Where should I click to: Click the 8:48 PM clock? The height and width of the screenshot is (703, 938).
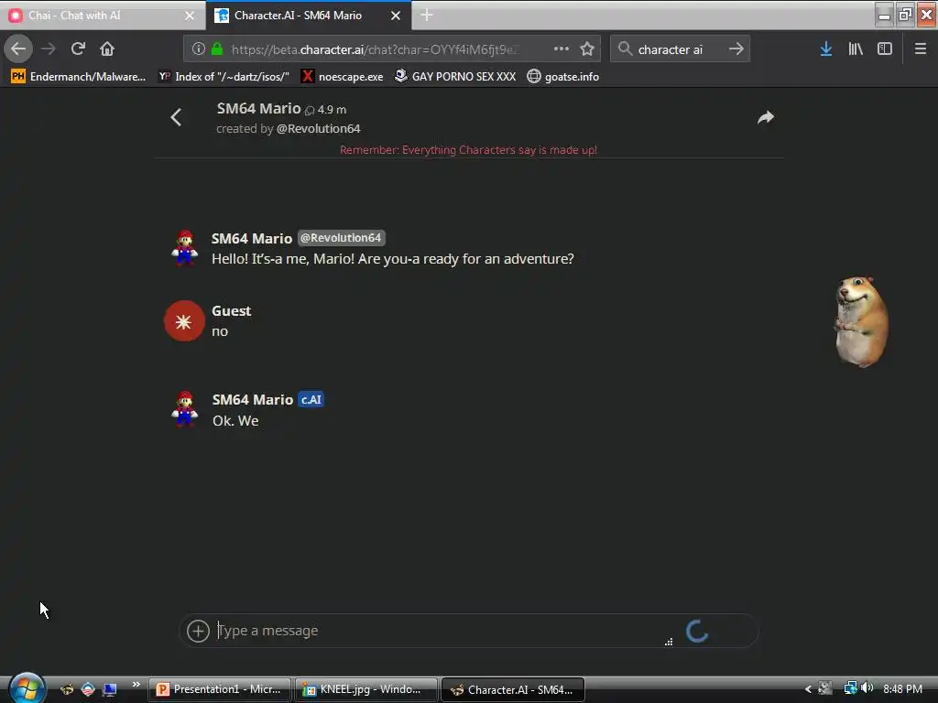tap(902, 689)
